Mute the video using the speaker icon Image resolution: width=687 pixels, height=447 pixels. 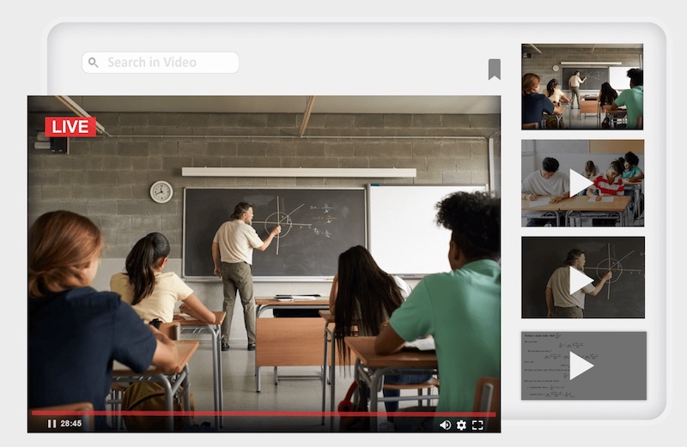pyautogui.click(x=445, y=425)
